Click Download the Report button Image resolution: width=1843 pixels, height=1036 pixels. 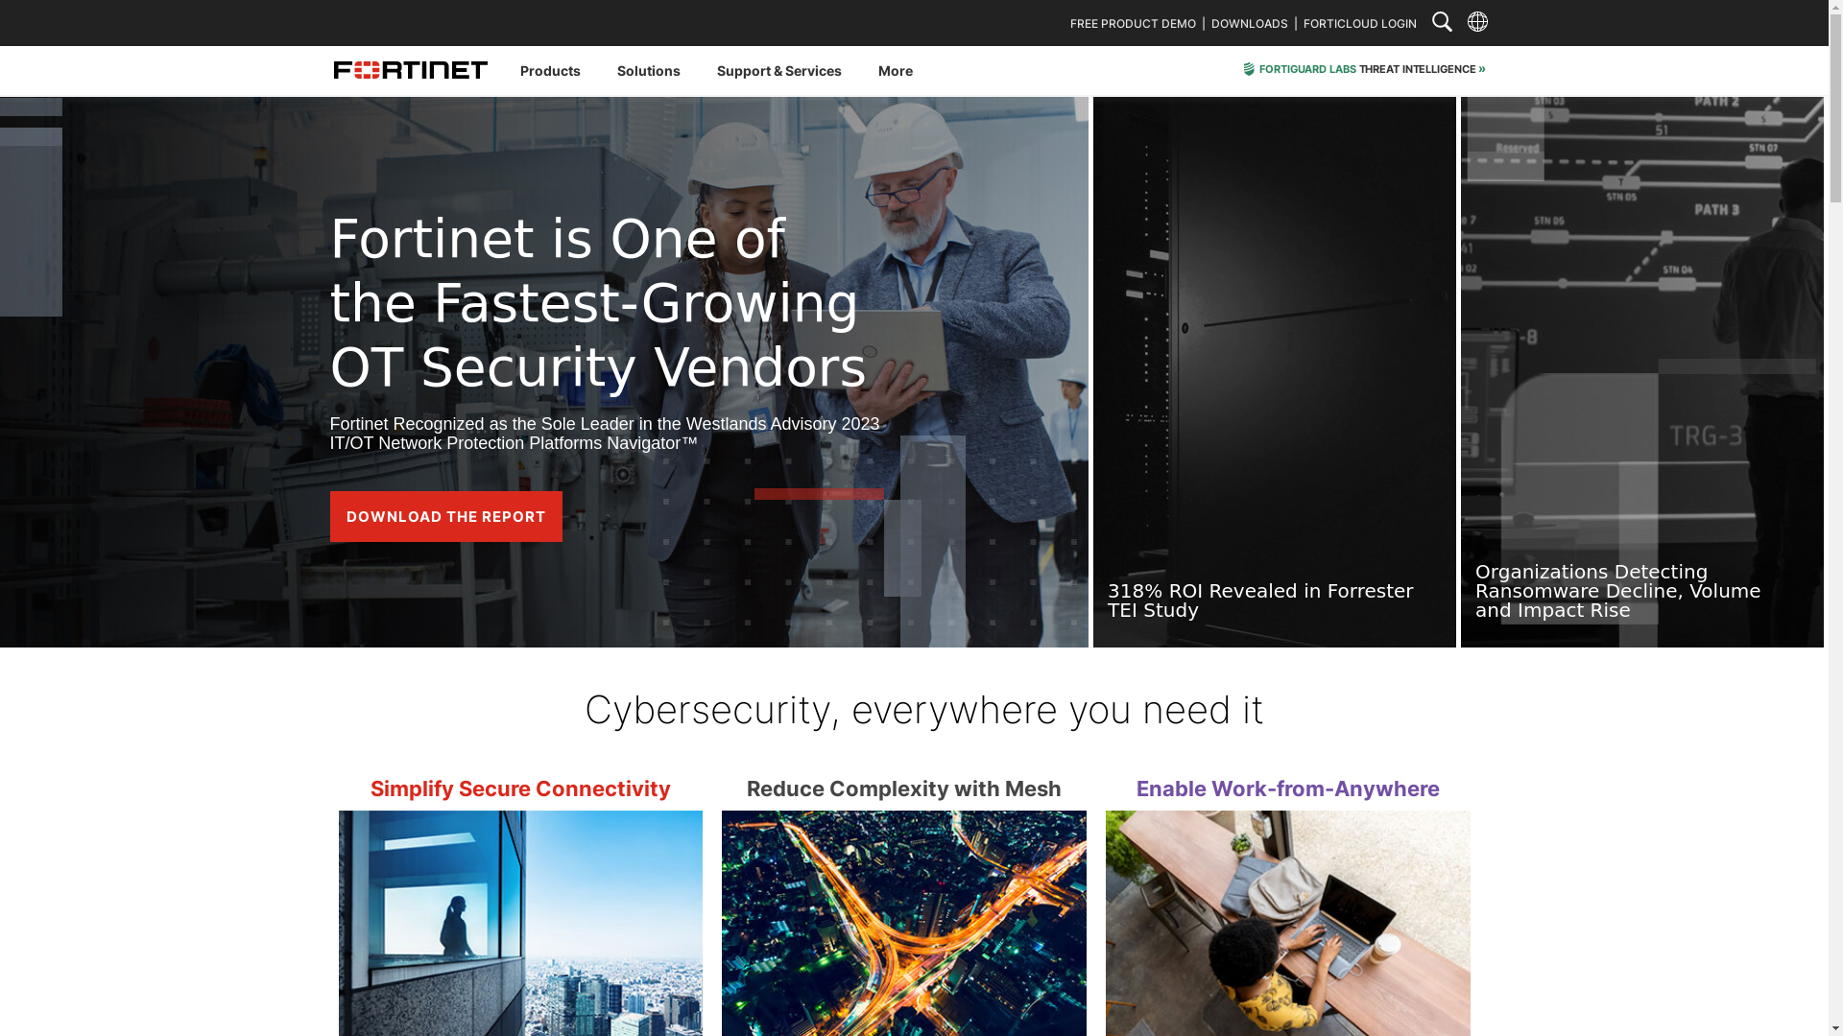pyautogui.click(x=445, y=516)
